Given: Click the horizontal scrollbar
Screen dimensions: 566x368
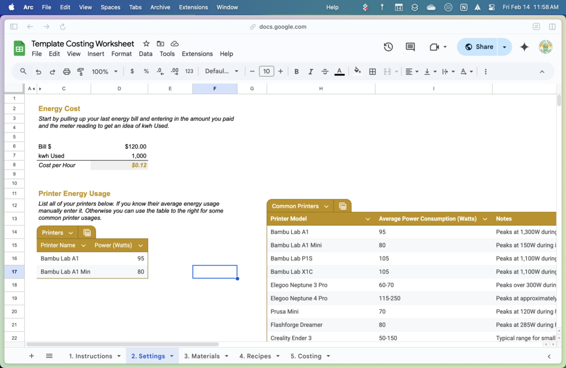Looking at the screenshot, I should point(122,344).
